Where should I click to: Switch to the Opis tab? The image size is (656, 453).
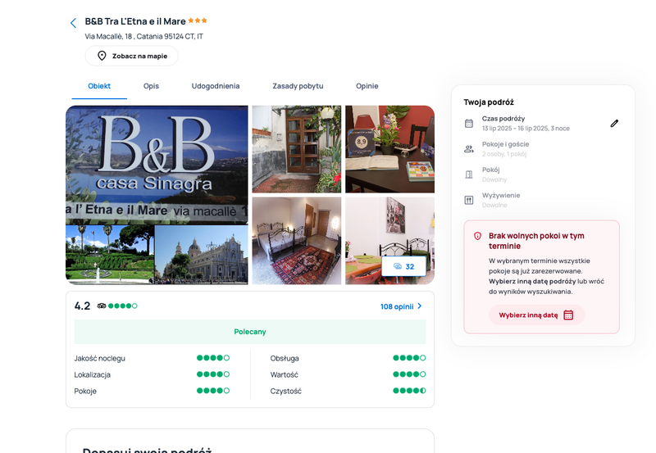pyautogui.click(x=151, y=86)
